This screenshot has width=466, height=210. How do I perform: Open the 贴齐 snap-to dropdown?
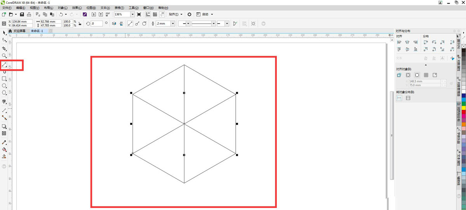click(176, 14)
